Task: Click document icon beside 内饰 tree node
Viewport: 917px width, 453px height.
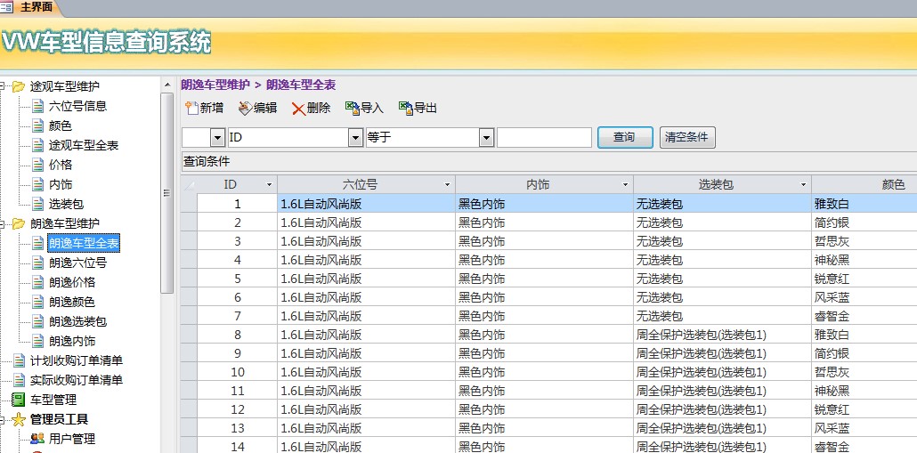Action: 38,184
